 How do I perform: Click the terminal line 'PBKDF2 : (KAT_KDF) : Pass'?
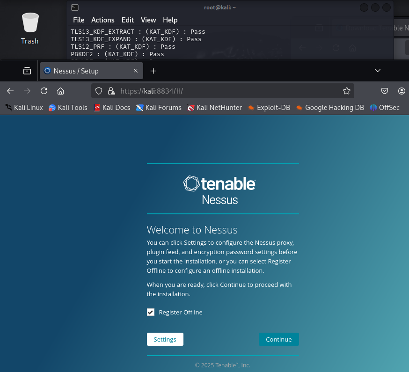click(117, 54)
